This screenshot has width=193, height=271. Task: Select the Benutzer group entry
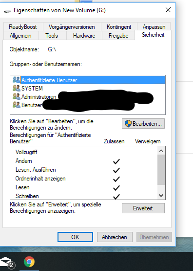[x=89, y=105]
